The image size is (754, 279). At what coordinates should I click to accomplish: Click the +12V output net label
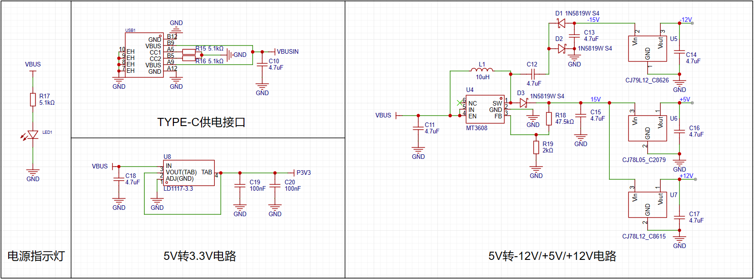coord(686,176)
